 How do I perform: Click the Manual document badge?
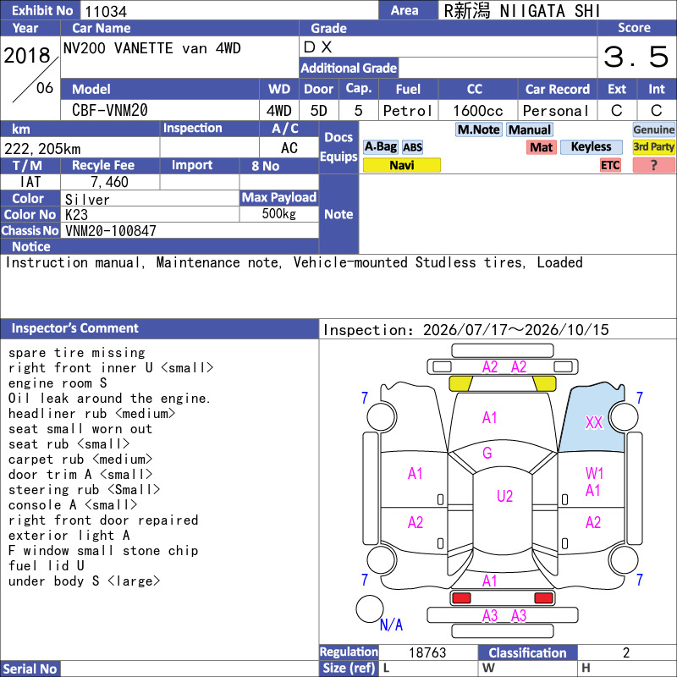[530, 129]
